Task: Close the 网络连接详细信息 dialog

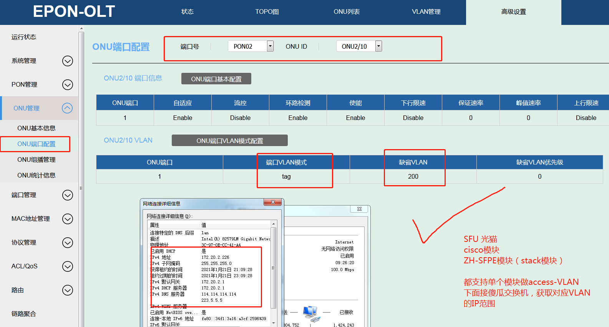Action: (x=273, y=202)
